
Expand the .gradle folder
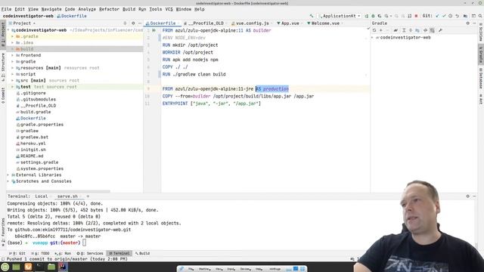pyautogui.click(x=13, y=36)
